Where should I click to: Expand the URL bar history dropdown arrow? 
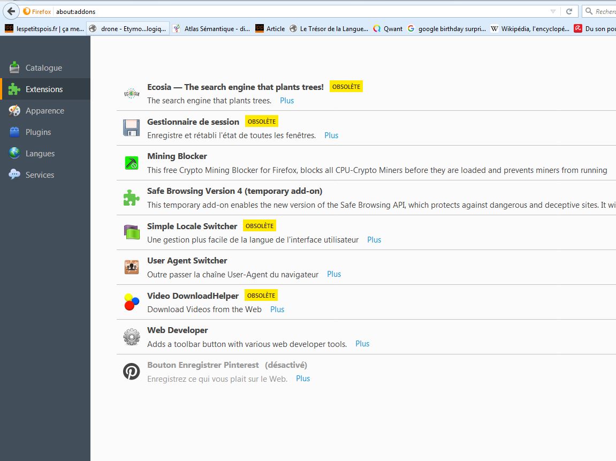click(x=553, y=11)
